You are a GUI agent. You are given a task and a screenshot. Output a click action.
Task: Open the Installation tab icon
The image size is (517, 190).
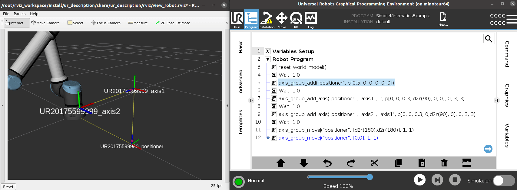point(267,19)
